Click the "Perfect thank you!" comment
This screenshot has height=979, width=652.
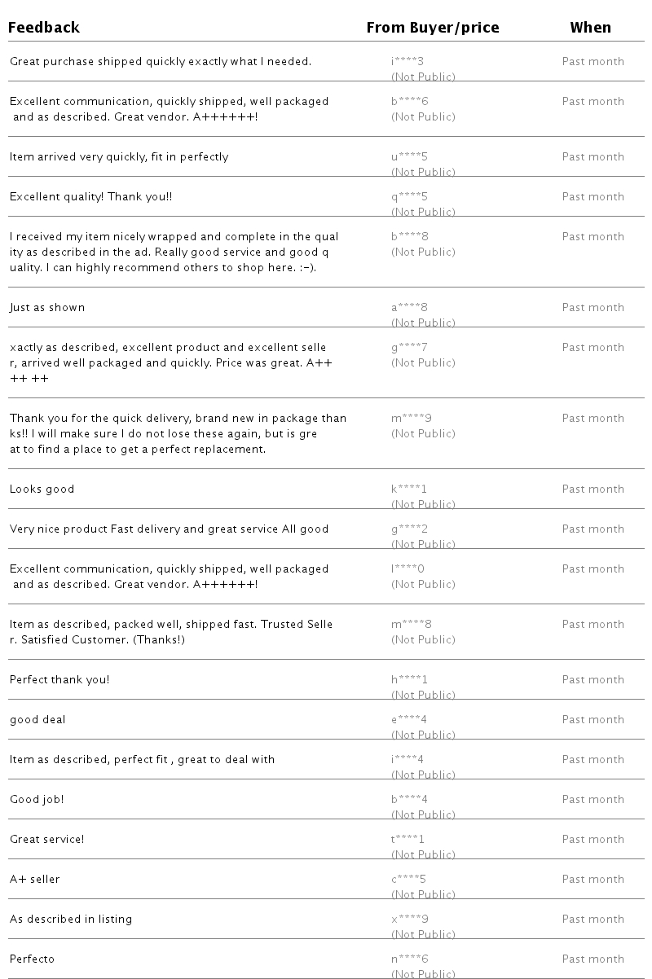coord(59,680)
